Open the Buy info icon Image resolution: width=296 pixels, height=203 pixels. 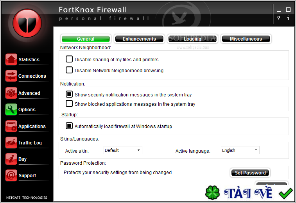tap(11, 159)
